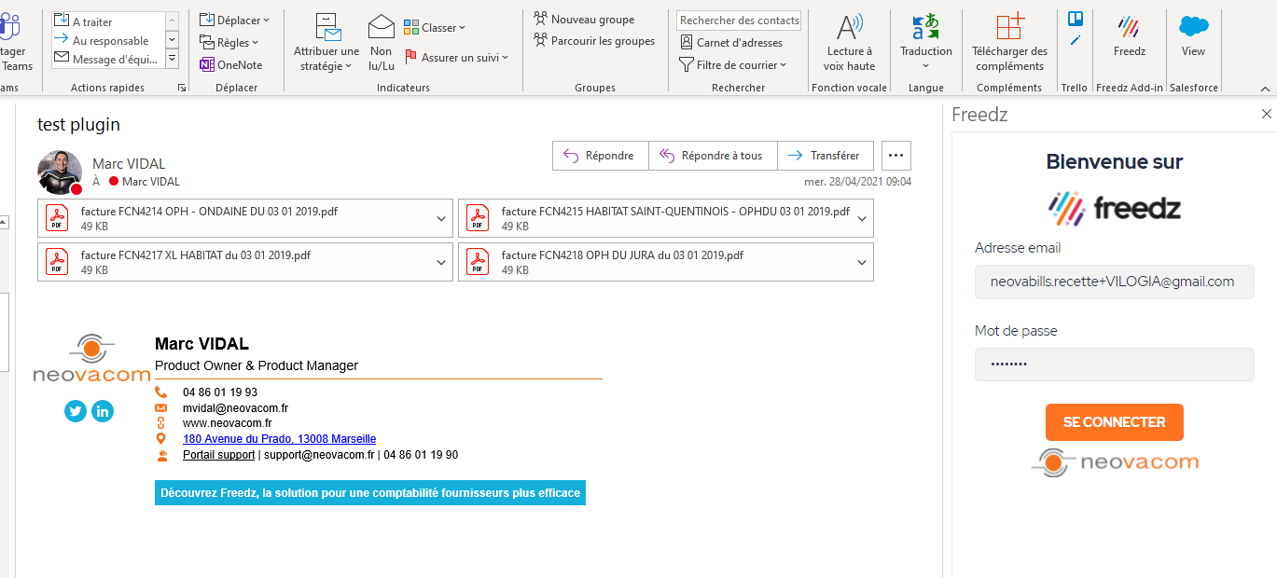Open the Classer categories dropdown
The width and height of the screenshot is (1277, 578).
coord(435,27)
